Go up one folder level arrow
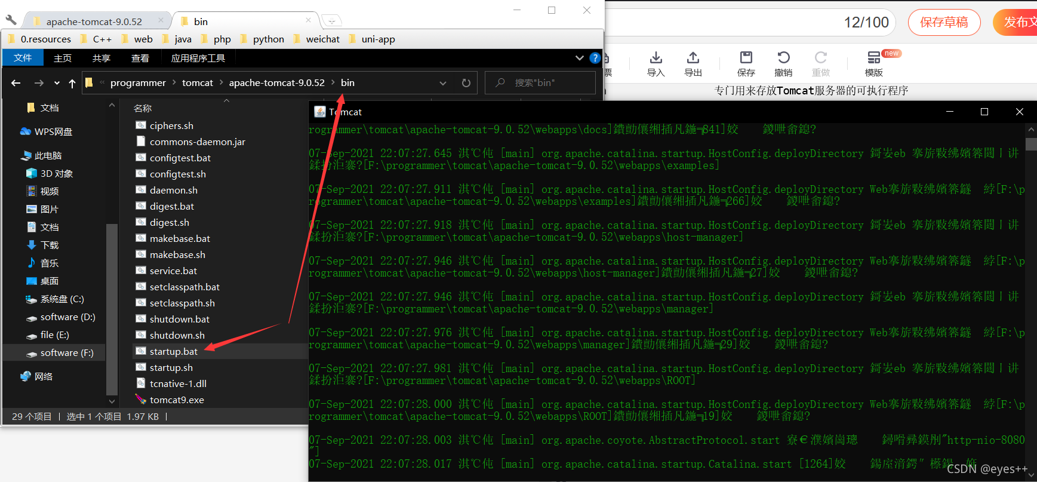 coord(72,83)
